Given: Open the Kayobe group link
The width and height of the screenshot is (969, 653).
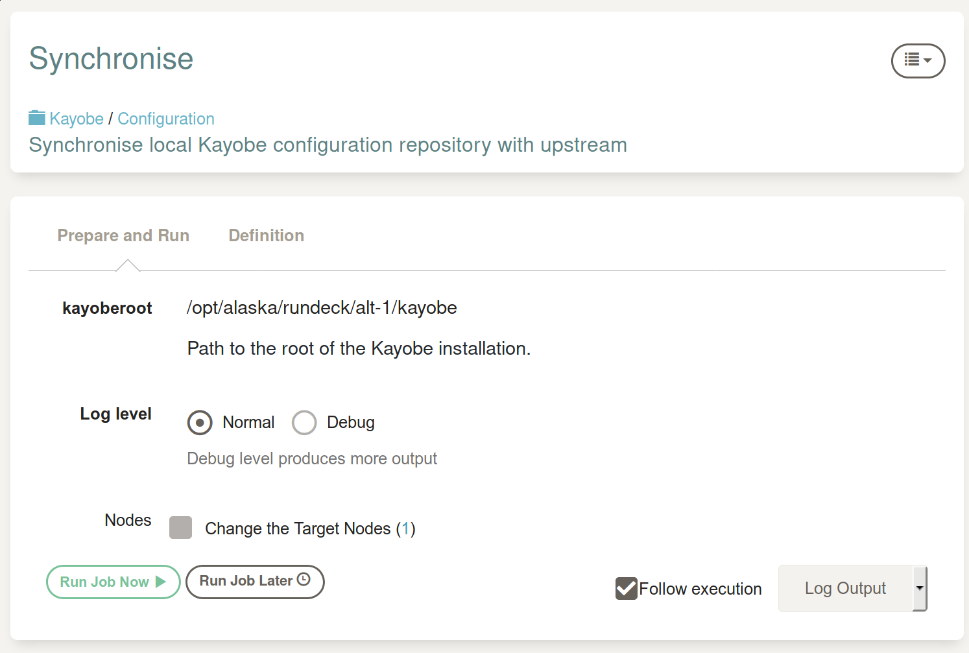Looking at the screenshot, I should tap(77, 119).
